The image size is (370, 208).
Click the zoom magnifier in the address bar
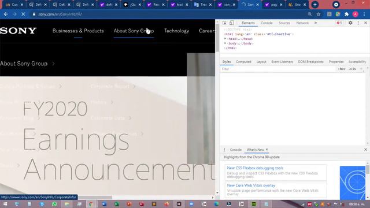coord(310,14)
